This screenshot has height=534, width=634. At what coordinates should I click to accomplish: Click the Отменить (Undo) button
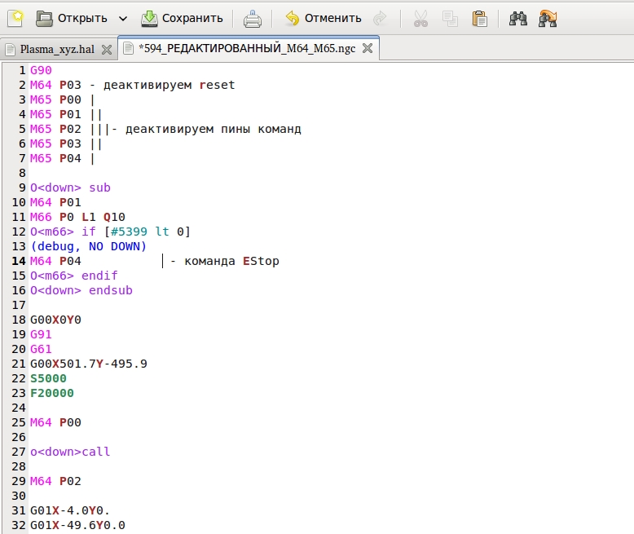pyautogui.click(x=323, y=19)
